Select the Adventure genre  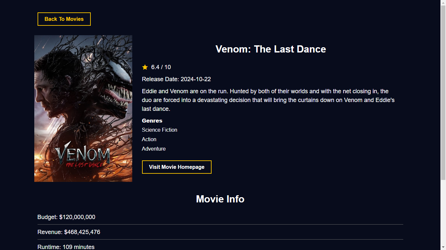(154, 149)
